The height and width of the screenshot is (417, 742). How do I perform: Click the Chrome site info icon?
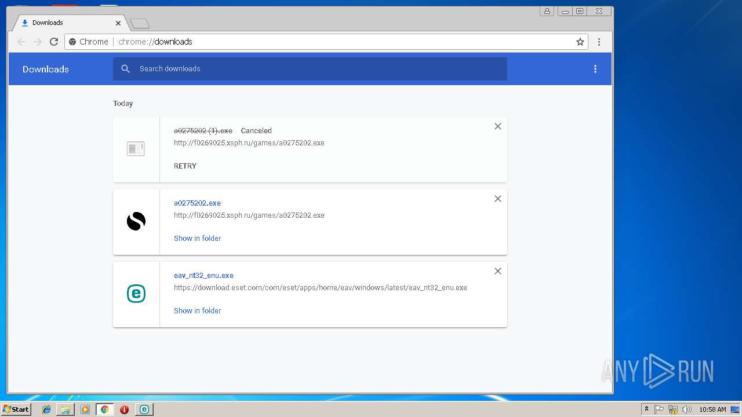click(x=72, y=42)
